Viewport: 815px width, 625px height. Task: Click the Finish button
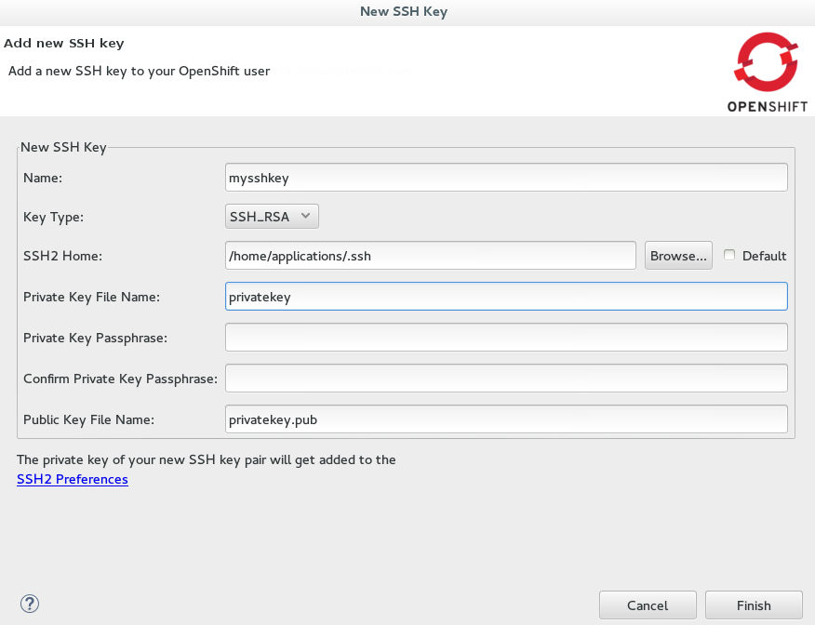[754, 605]
